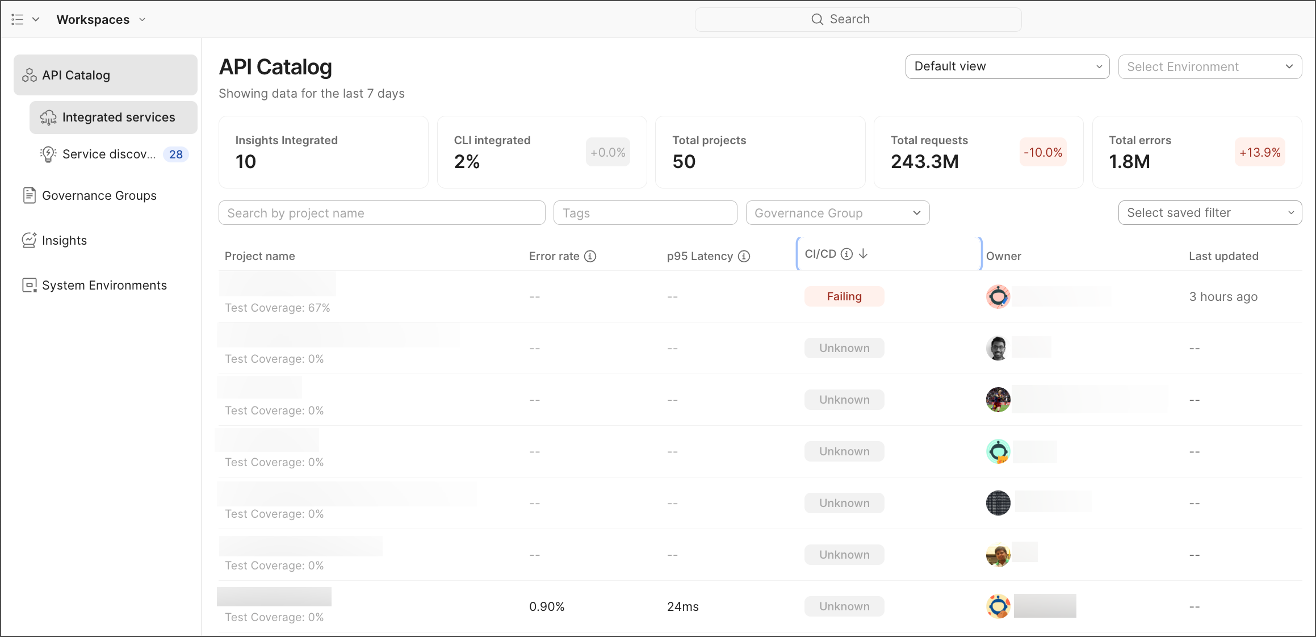Focus the Search by project name field
Image resolution: width=1316 pixels, height=637 pixels.
pyautogui.click(x=382, y=213)
